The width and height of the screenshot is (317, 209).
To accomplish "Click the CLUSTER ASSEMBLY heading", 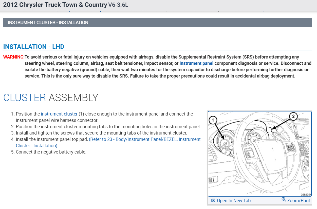I will (51, 98).
